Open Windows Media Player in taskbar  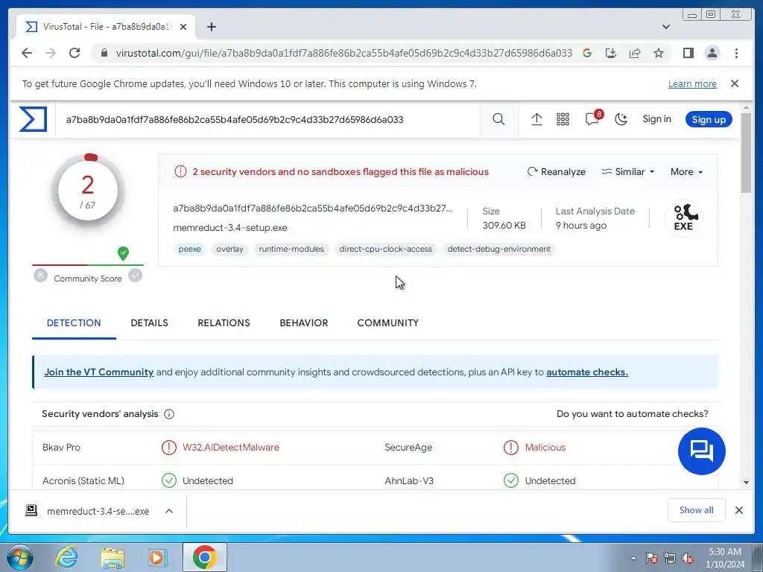158,557
